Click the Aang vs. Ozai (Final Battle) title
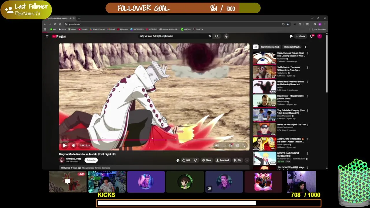Image resolution: width=370 pixels, height=208 pixels. [x=291, y=140]
